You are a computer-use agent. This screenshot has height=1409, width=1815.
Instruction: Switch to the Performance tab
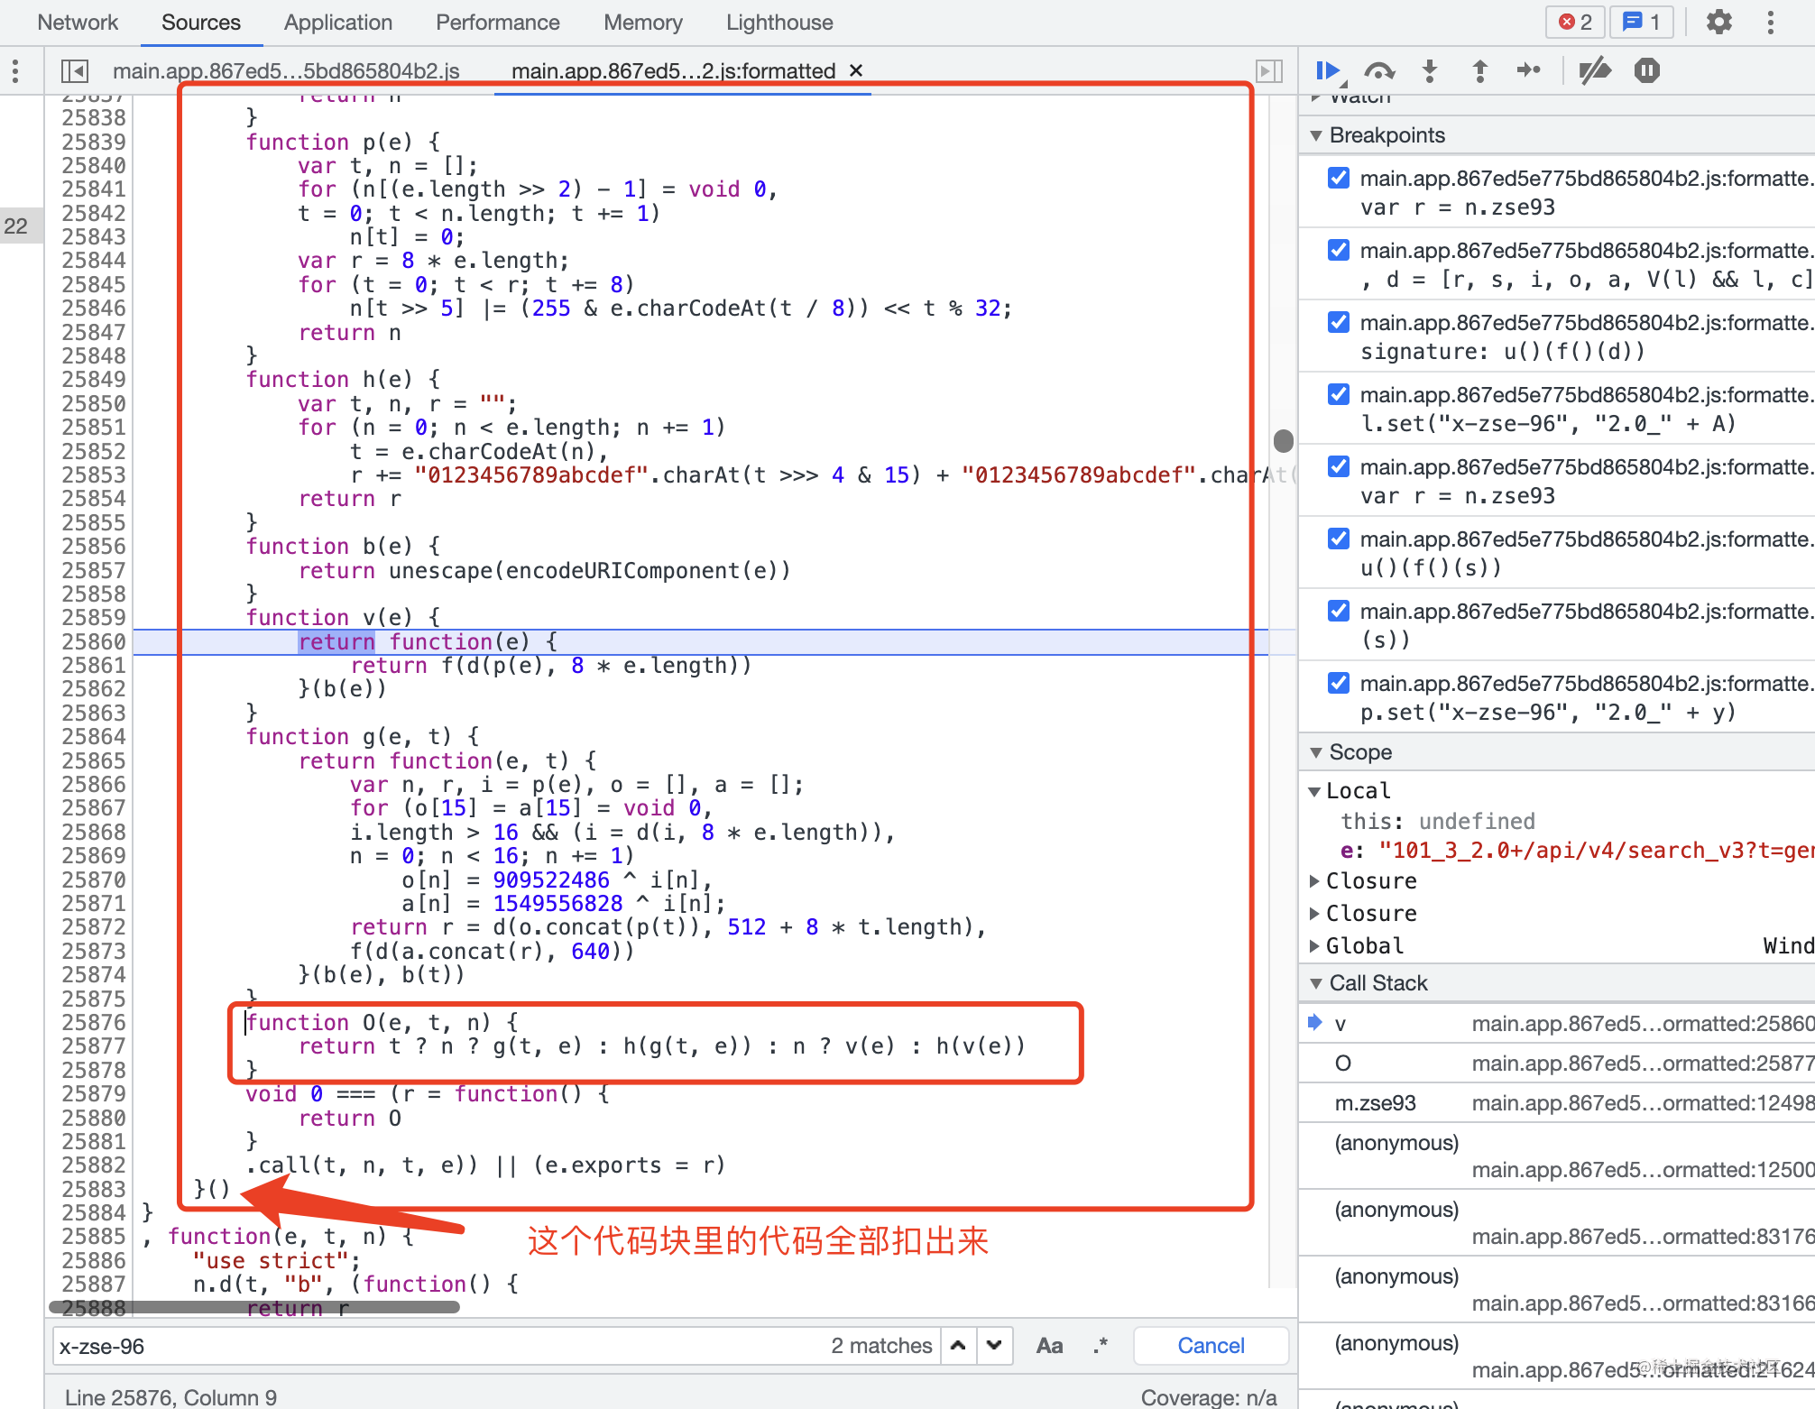tap(498, 22)
